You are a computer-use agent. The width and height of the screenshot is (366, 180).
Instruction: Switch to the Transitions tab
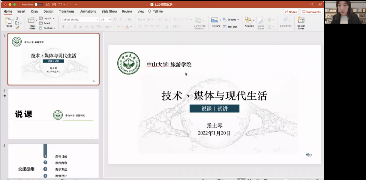coord(66,12)
